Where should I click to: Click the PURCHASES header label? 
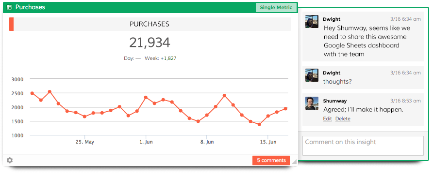(x=150, y=24)
